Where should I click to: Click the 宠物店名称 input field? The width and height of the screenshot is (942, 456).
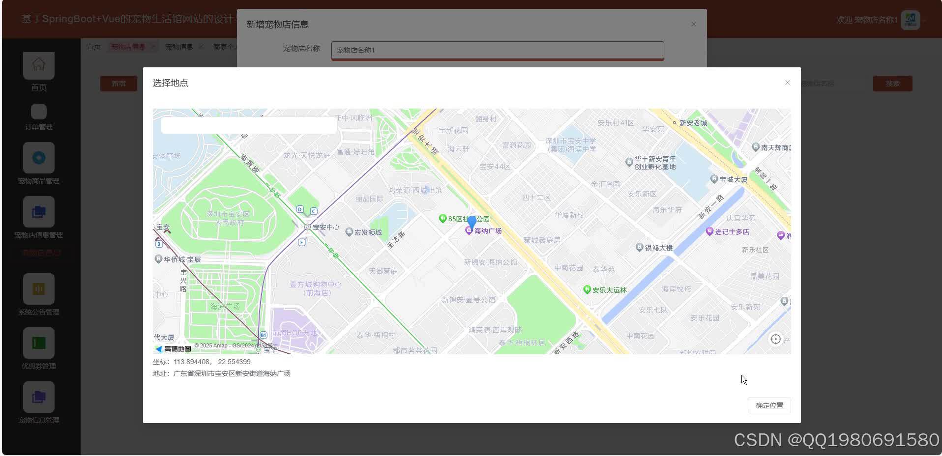click(x=498, y=50)
